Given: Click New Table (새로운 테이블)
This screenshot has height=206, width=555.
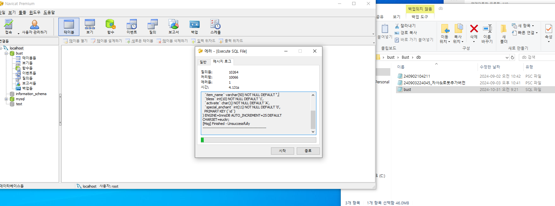Looking at the screenshot, I should click(139, 41).
